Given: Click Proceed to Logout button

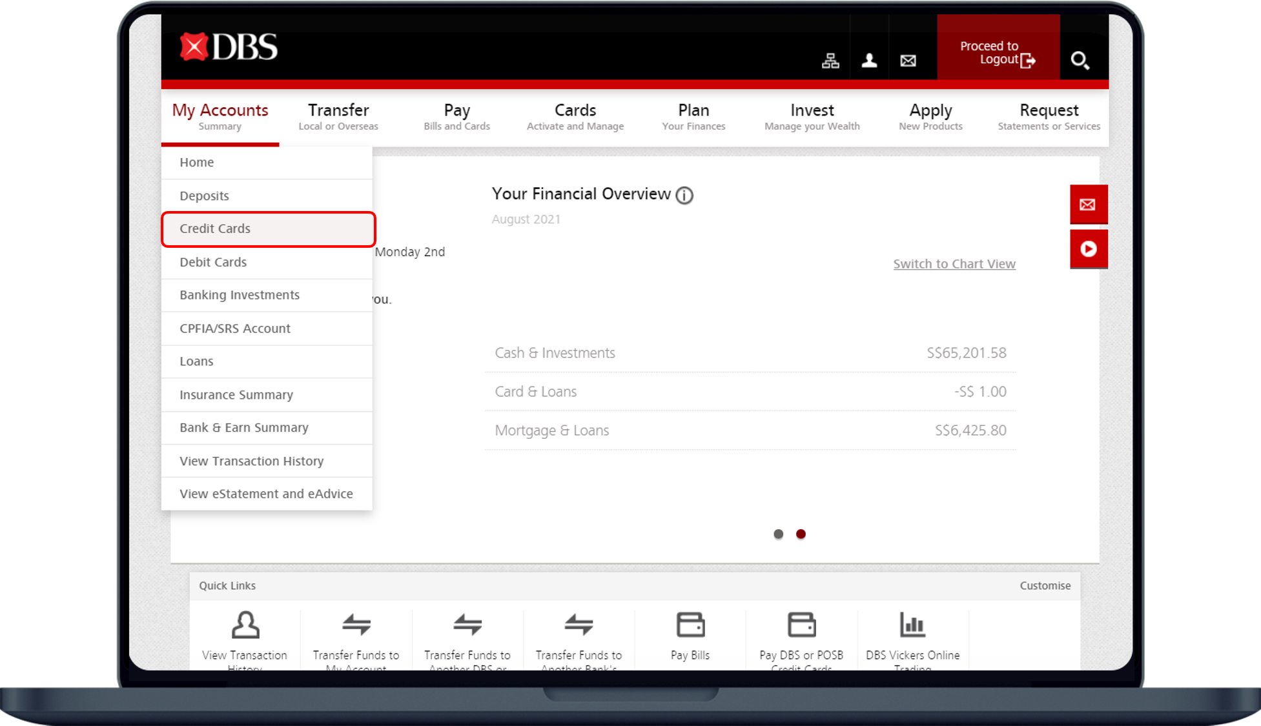Looking at the screenshot, I should (998, 47).
